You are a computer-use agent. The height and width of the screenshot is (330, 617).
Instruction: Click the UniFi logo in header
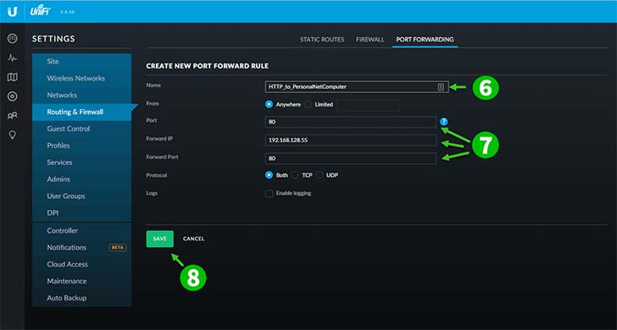click(x=41, y=11)
